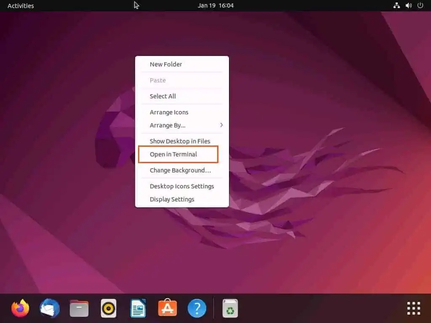
Task: Open LibreOffice Writer from the dock
Action: (x=138, y=308)
